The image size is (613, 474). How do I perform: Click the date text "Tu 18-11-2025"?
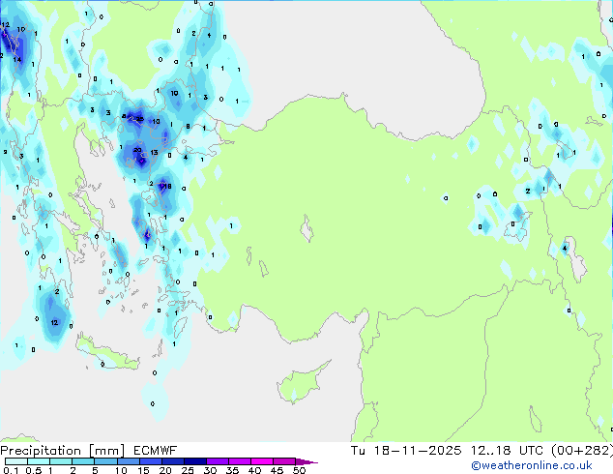pyautogui.click(x=406, y=451)
